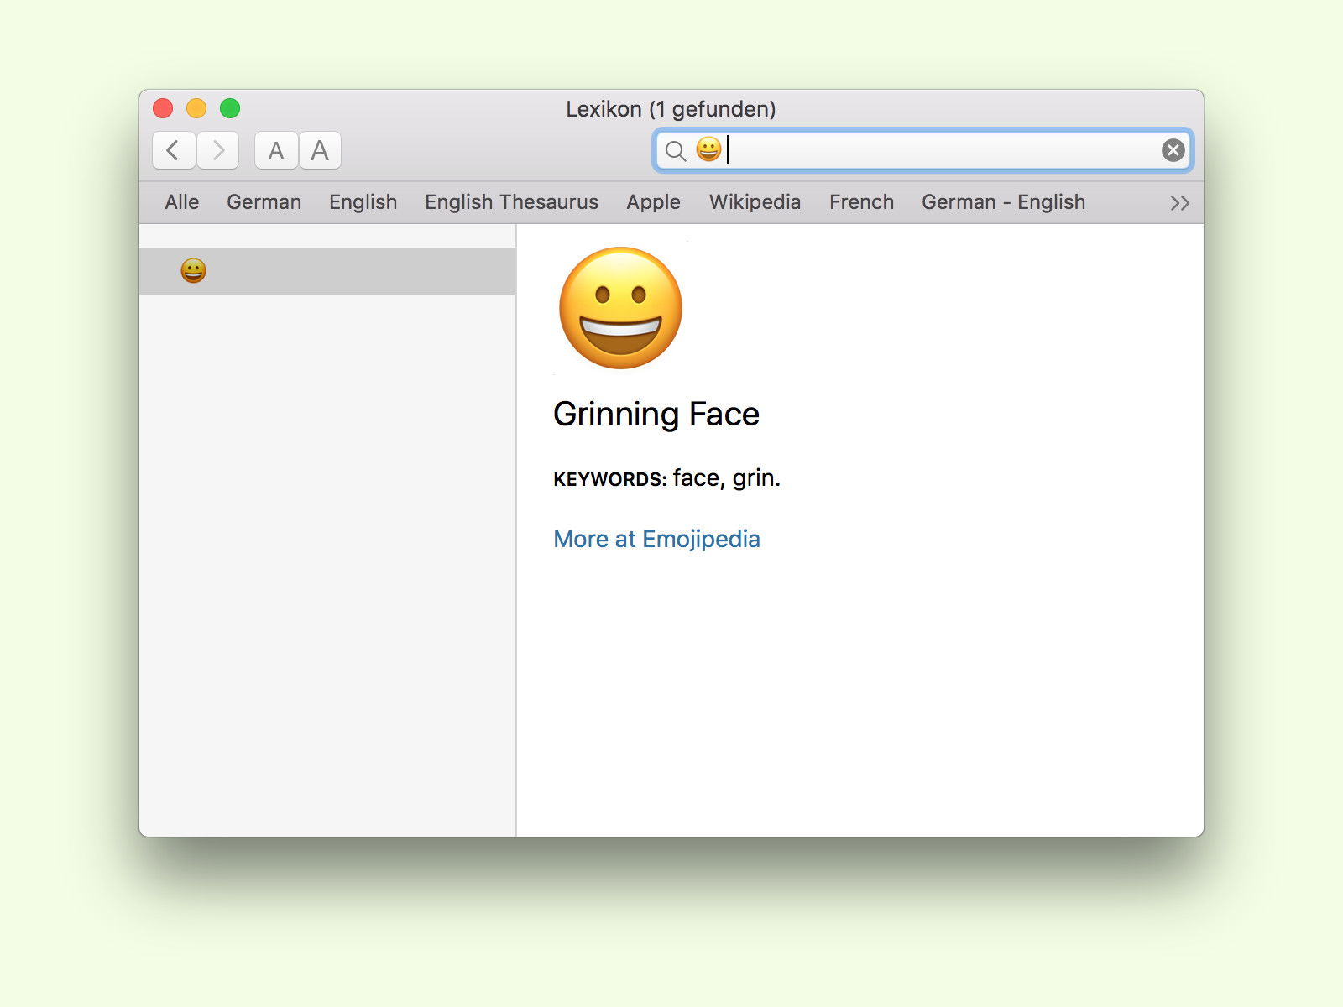Select the grinning emoji result in the sidebar
1343x1007 pixels.
[x=327, y=270]
